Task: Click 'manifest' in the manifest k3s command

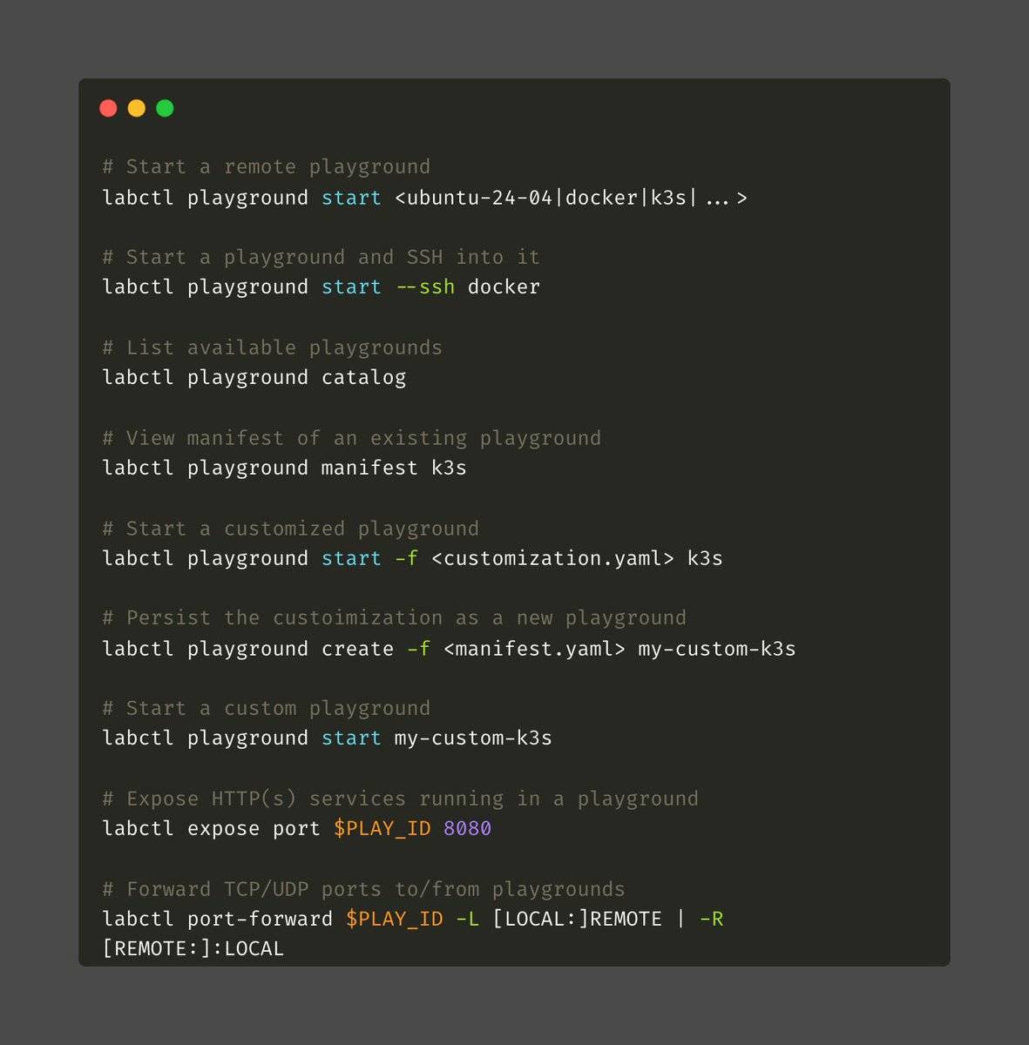Action: tap(369, 469)
